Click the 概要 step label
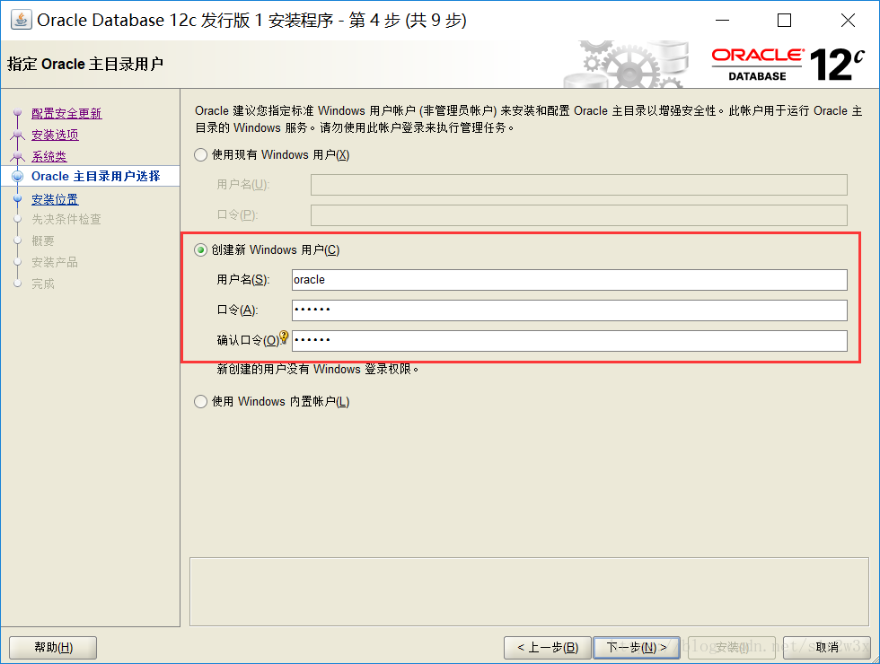The image size is (880, 664). (x=43, y=240)
